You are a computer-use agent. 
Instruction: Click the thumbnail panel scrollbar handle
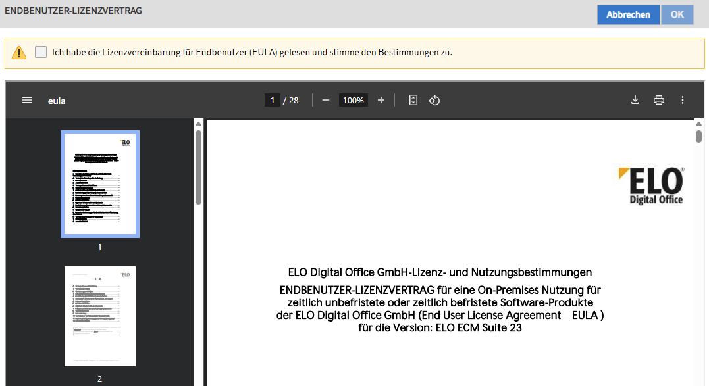(199, 167)
